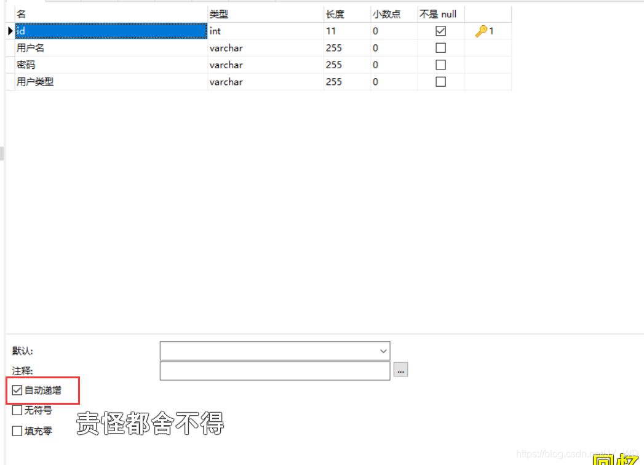644x465 pixels.
Task: Select the 密码 field row
Action: pyautogui.click(x=92, y=65)
